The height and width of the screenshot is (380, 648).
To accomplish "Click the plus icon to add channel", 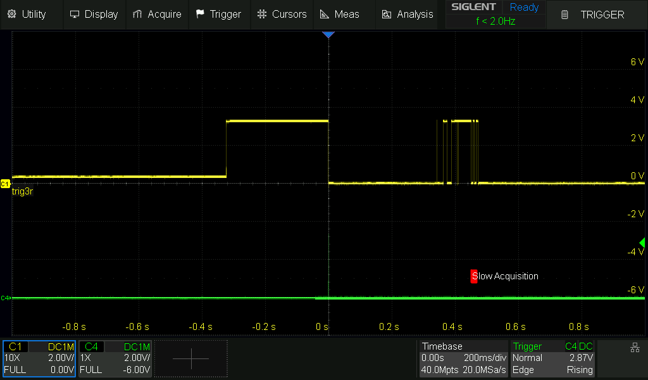I will tap(190, 358).
